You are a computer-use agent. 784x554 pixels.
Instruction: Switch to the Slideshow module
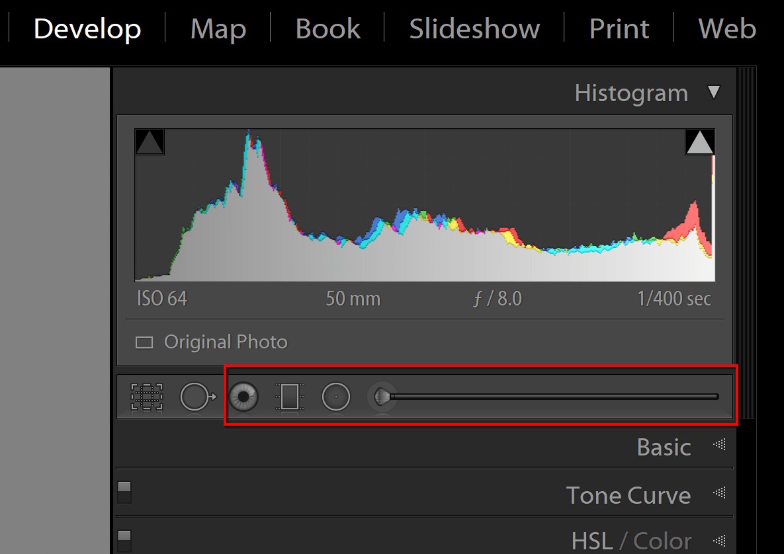click(x=474, y=28)
